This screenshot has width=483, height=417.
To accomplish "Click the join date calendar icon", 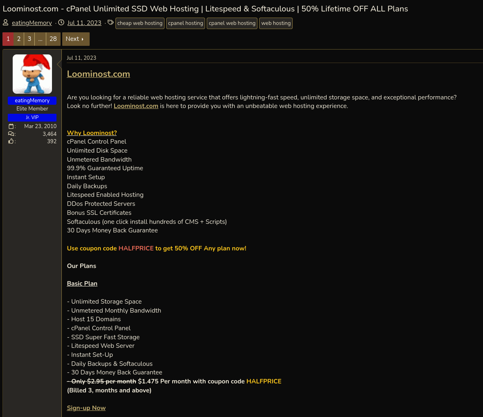I will (11, 126).
